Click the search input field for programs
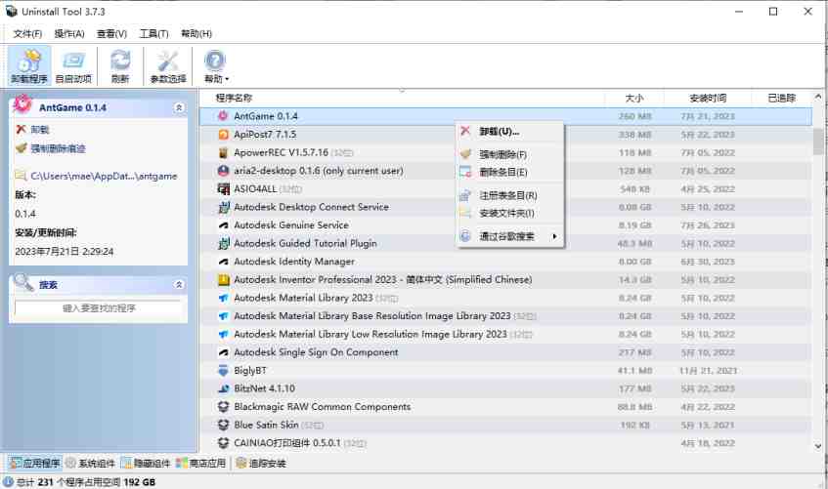Screen dimensions: 828x489 (98, 308)
